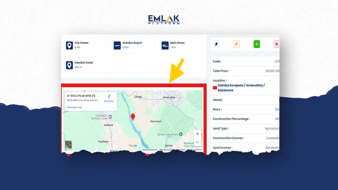338x190 pixels.
Task: Click the 530 m distance value
Action: tap(78, 67)
